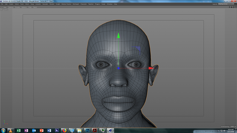Screen dimensions: 237x133
Task: Click the blue plane-constraint corner handle
Action: [x=138, y=49]
